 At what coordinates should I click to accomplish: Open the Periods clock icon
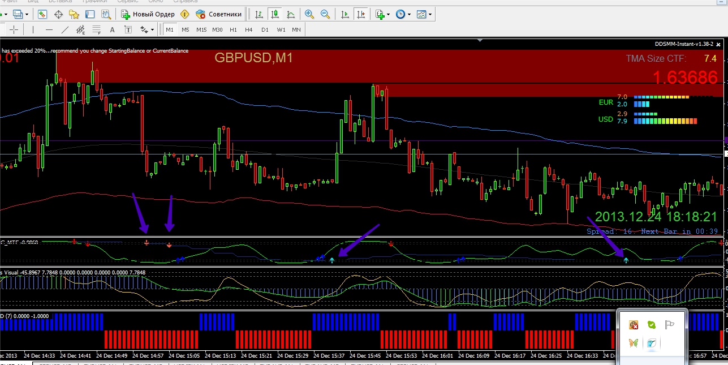[400, 14]
